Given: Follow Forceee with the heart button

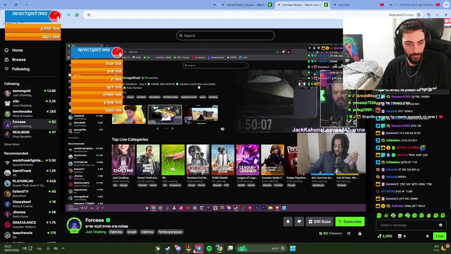Looking at the screenshot, I should coord(299,222).
